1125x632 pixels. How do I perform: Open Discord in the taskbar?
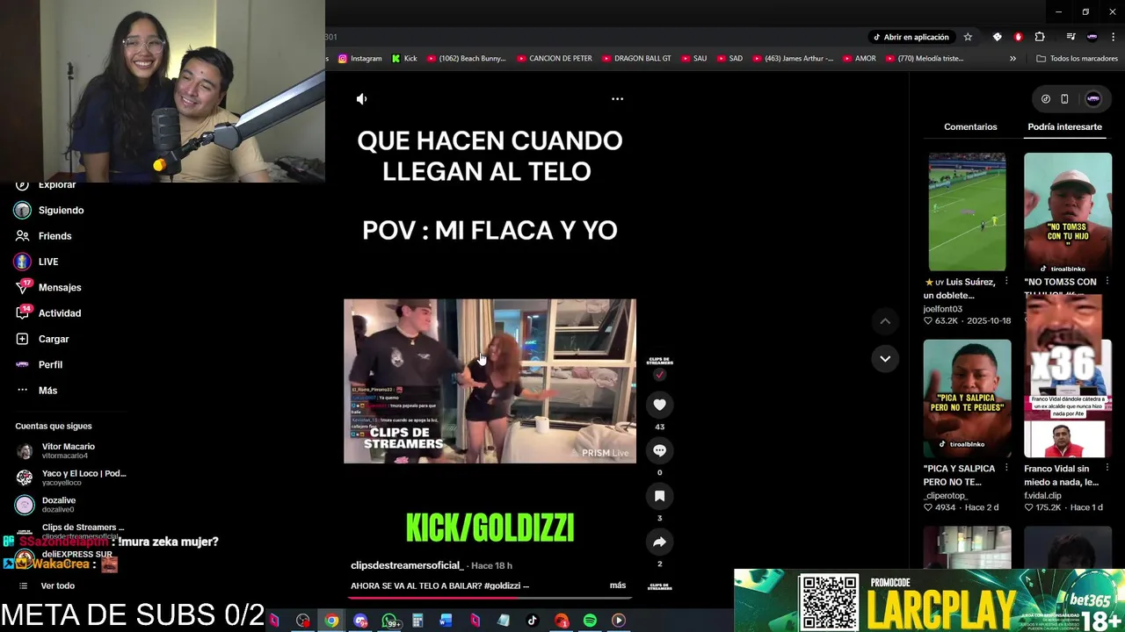[360, 621]
